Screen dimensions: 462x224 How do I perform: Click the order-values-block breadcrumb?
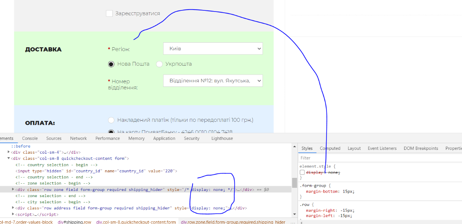[26, 222]
